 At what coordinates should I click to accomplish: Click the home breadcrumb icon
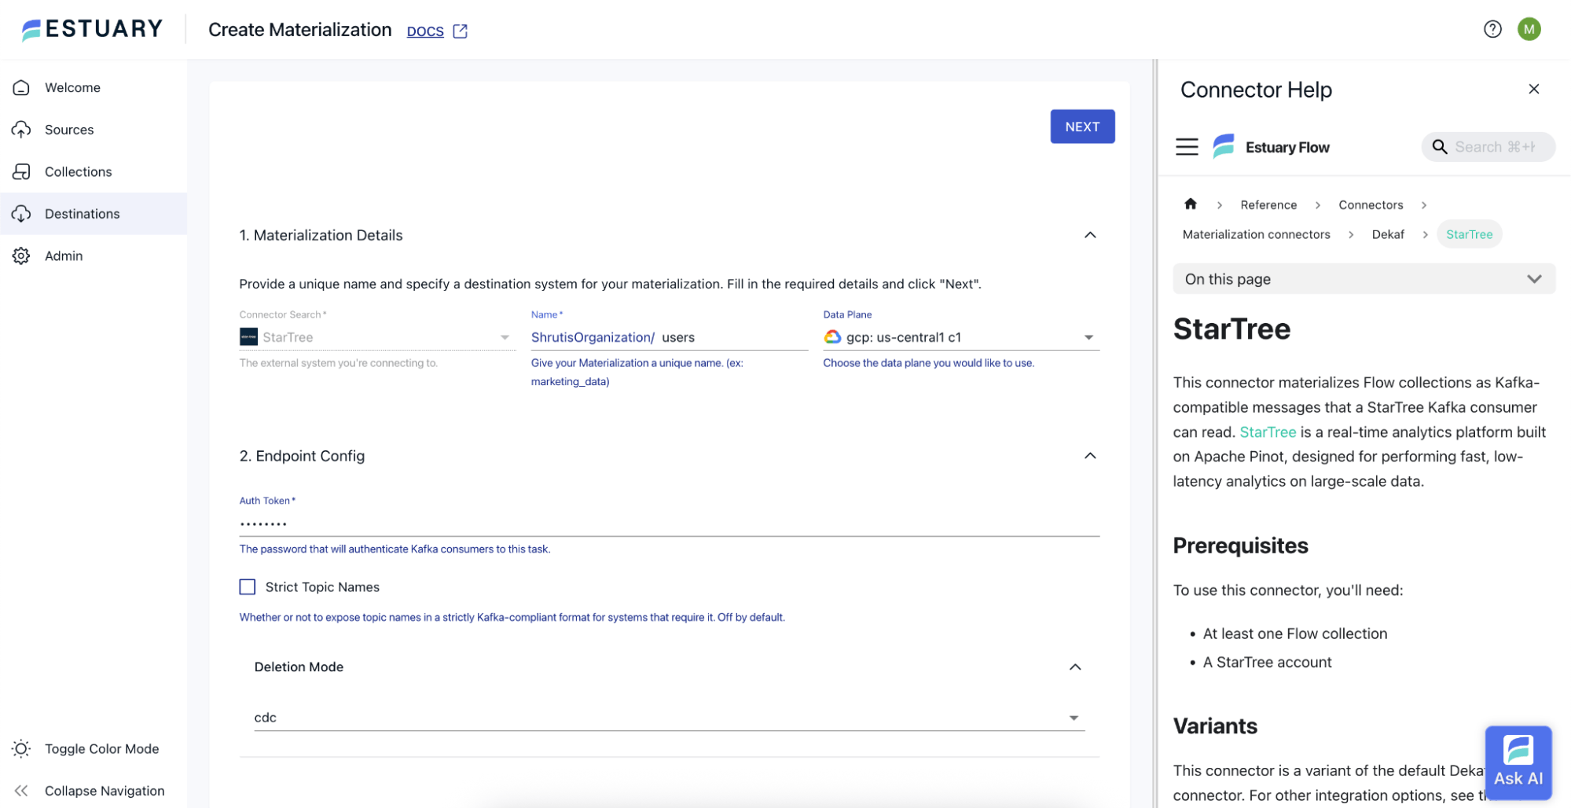click(1191, 204)
